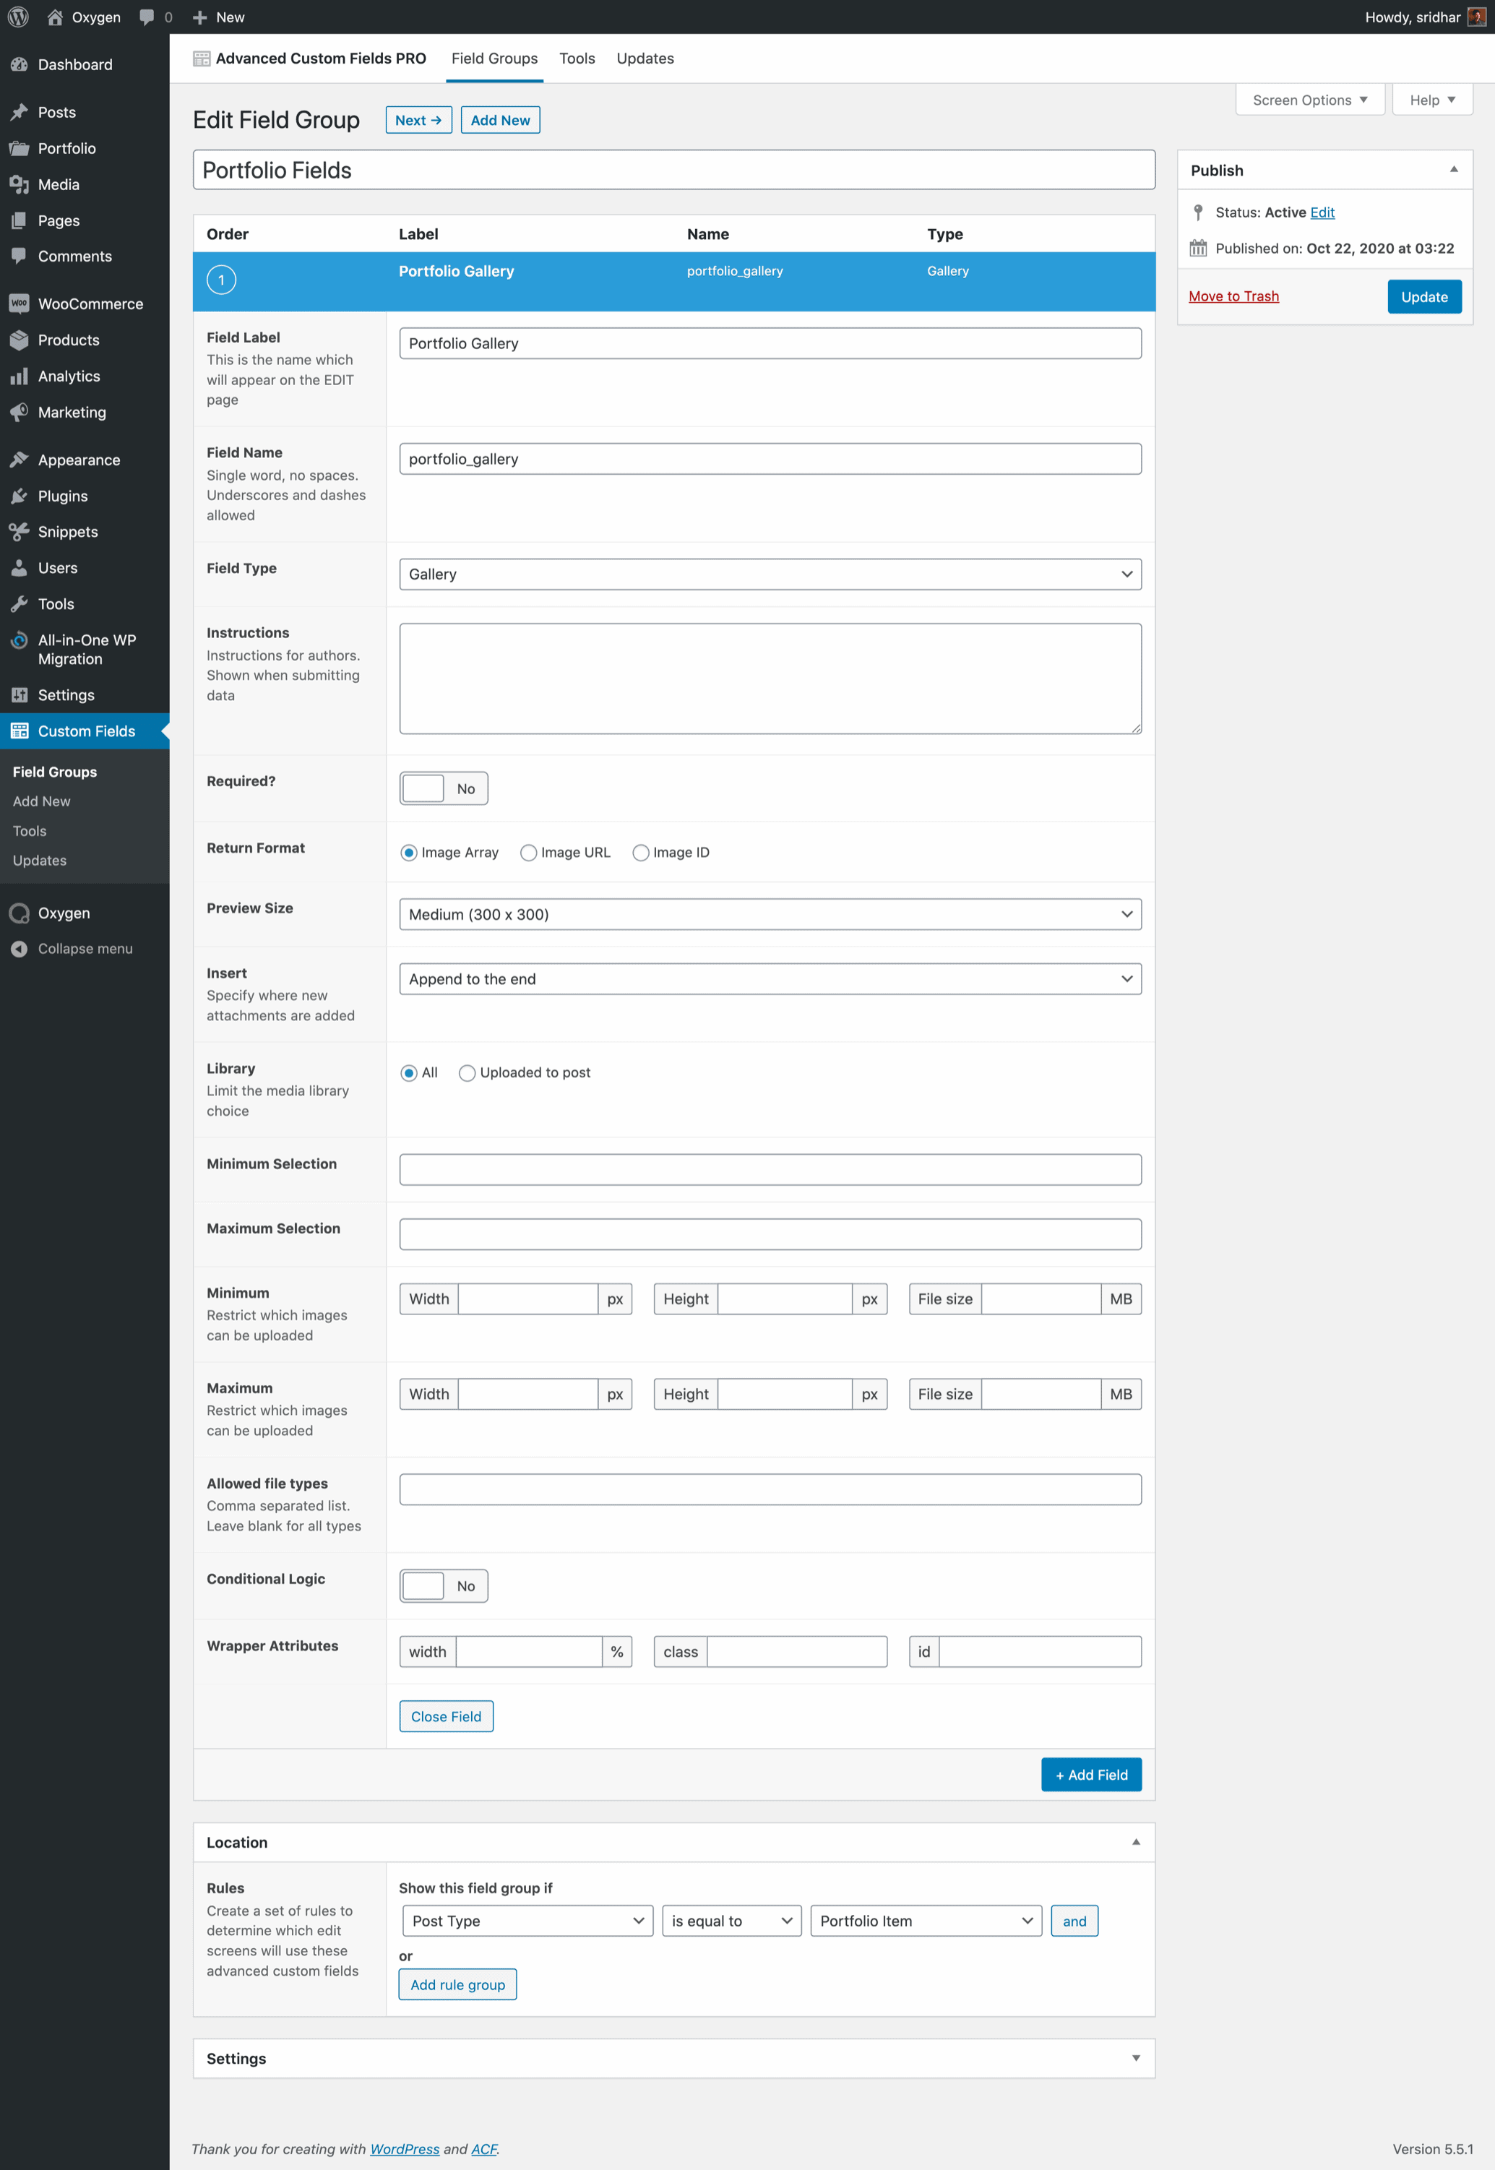
Task: Click the Dashboard gauge icon
Action: click(19, 64)
